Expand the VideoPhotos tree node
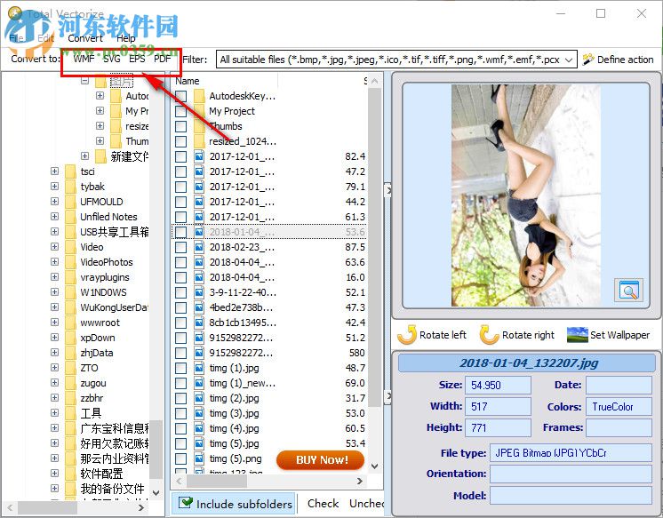This screenshot has width=663, height=518. 54,262
